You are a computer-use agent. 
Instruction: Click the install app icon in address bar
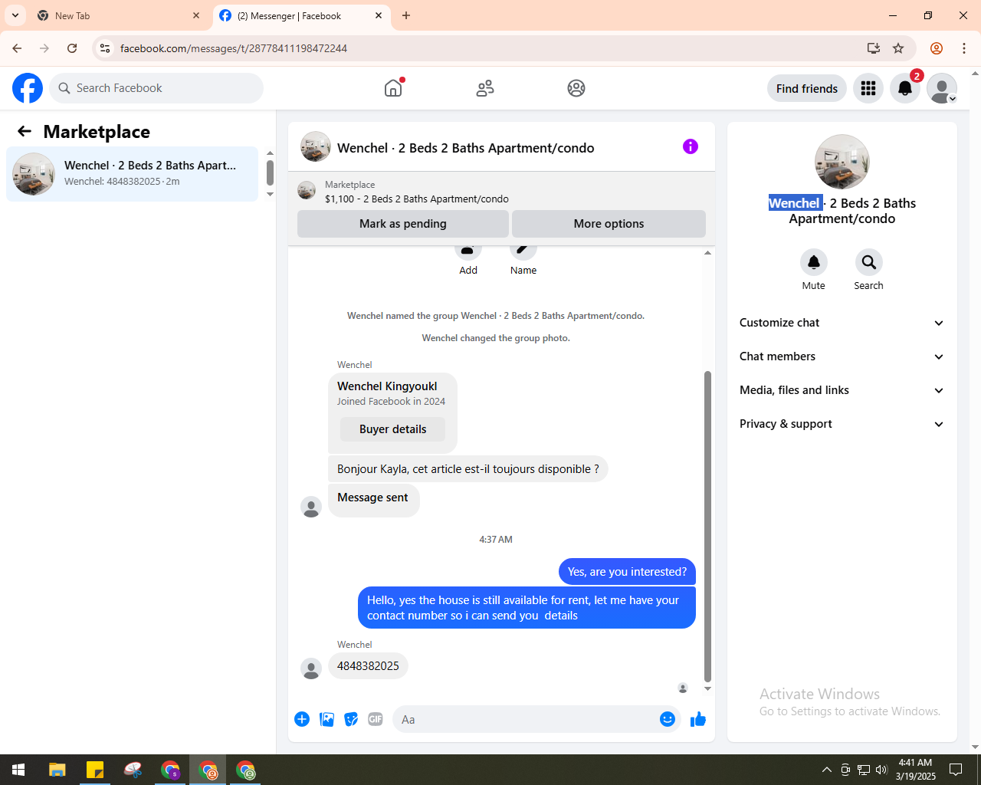(874, 48)
